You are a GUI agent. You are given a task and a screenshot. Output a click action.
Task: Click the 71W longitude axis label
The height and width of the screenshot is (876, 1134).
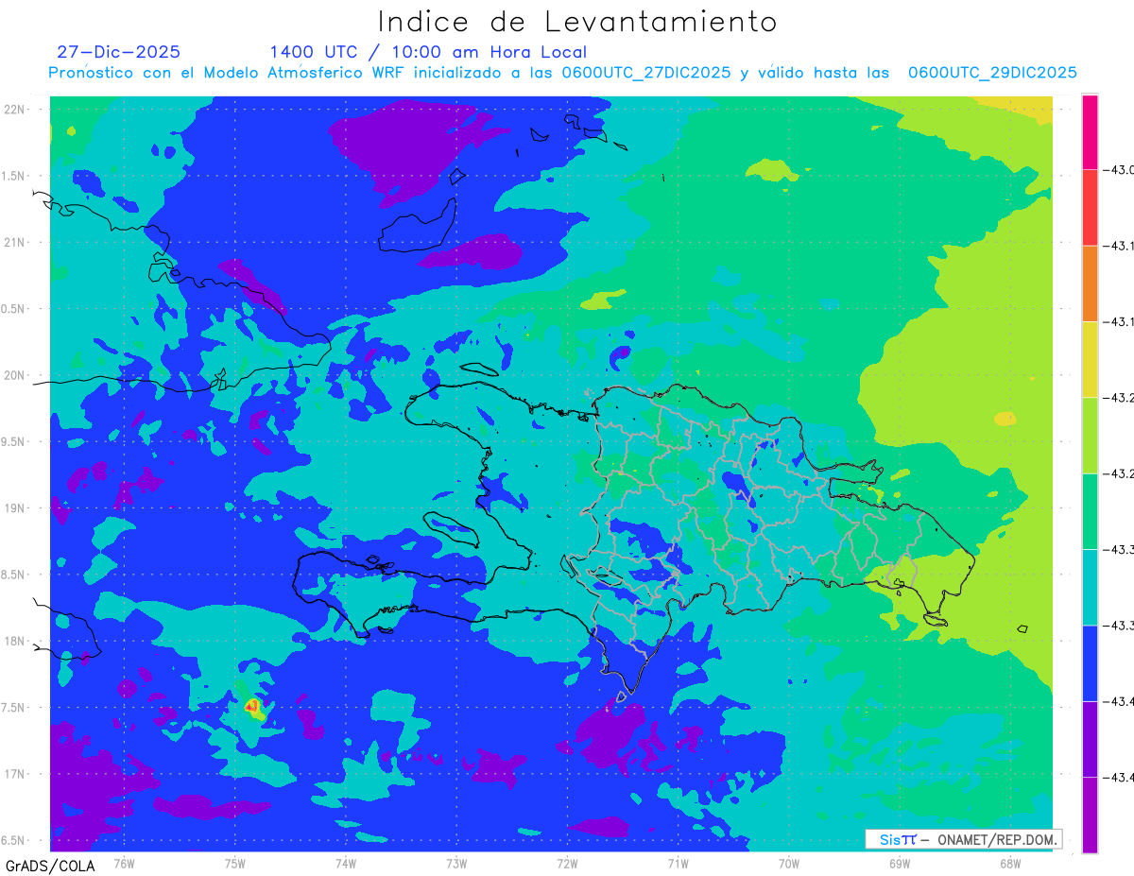pyautogui.click(x=678, y=863)
